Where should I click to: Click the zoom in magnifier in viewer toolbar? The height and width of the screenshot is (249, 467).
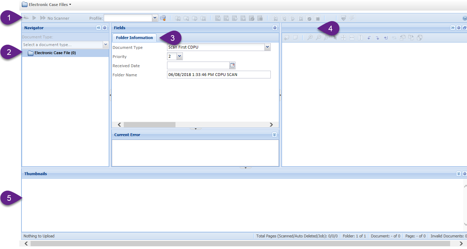(310, 38)
